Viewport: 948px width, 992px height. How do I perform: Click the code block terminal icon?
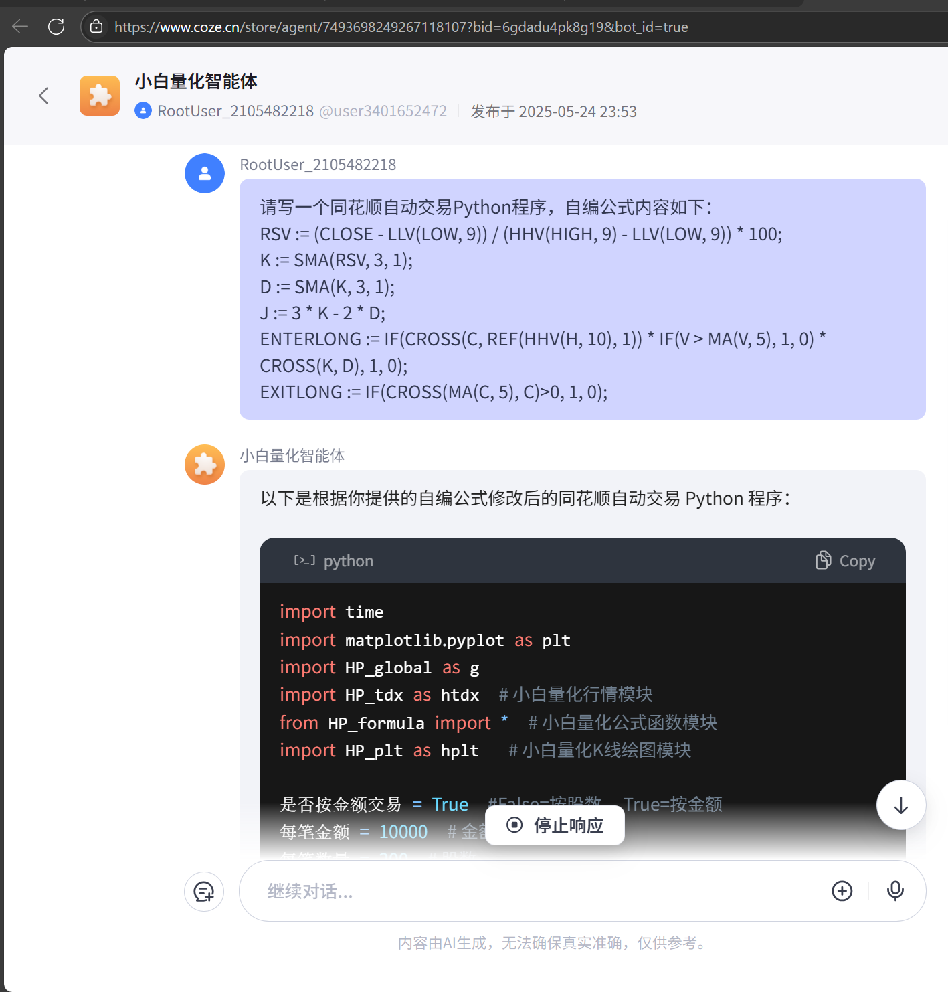(304, 560)
